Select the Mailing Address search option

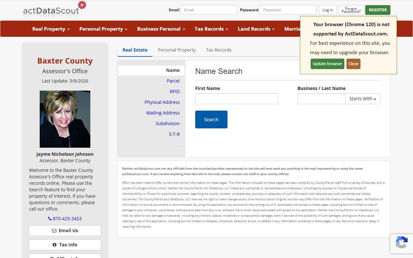[x=163, y=113]
